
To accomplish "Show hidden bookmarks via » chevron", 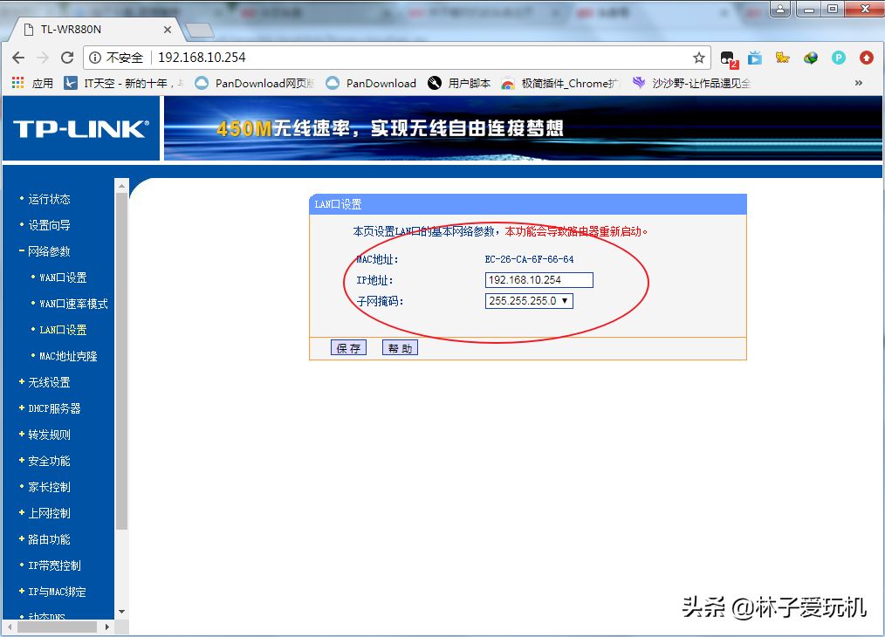I will [x=858, y=84].
